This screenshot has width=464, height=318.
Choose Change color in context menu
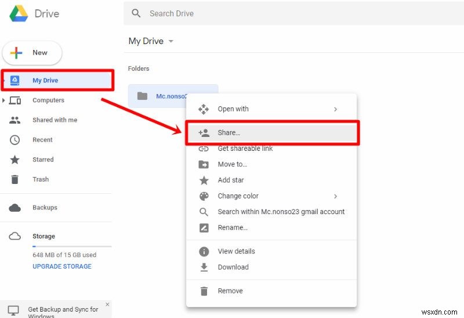point(271,196)
